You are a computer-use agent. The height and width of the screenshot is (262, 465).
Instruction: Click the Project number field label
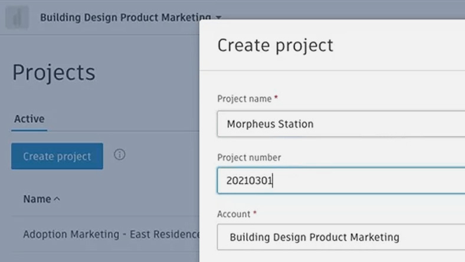pos(249,158)
